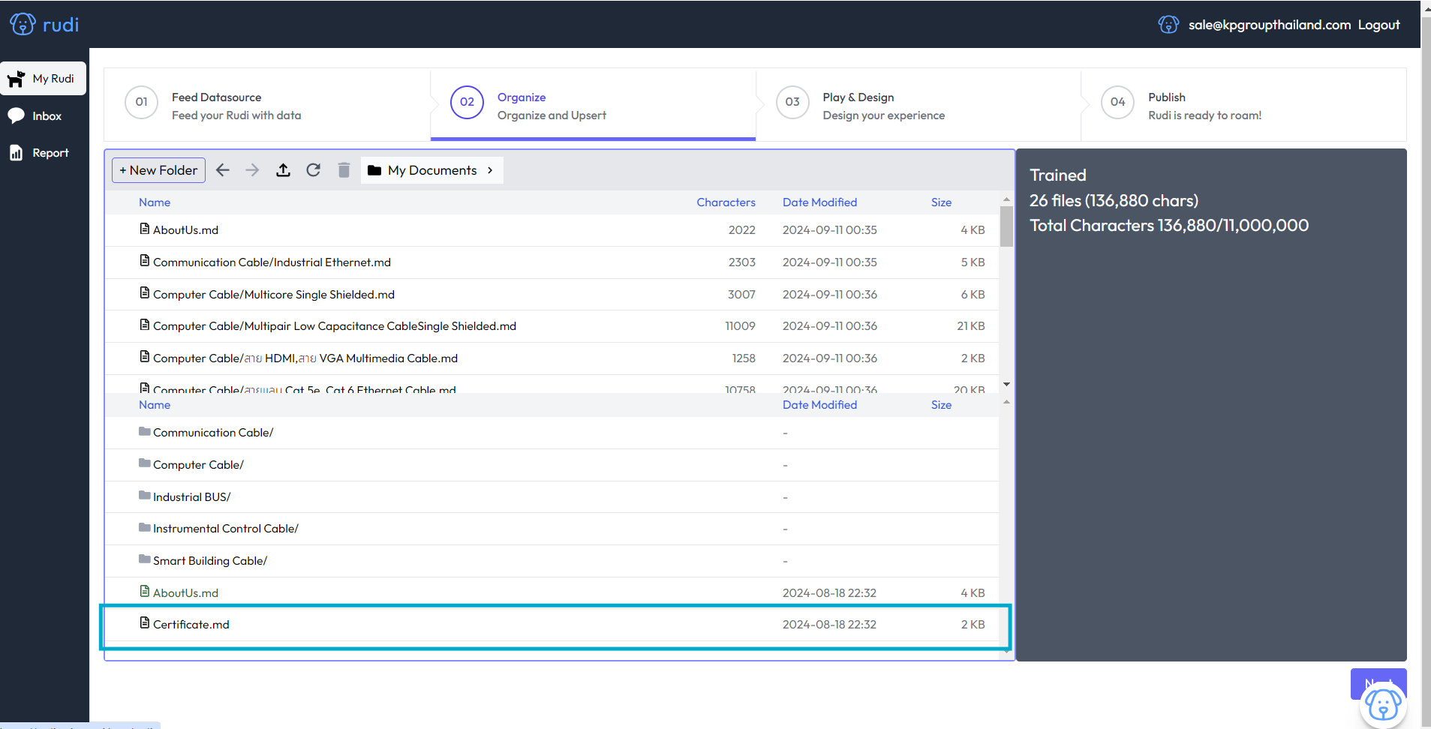Click the upload icon in file toolbar
1431x729 pixels.
pos(283,170)
